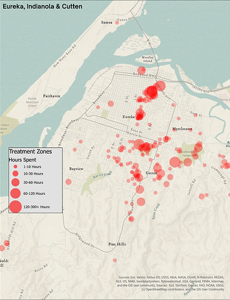Viewport: 230px width, 300px height.
Task: Click the Woodley Island label
Action: [x=147, y=59]
